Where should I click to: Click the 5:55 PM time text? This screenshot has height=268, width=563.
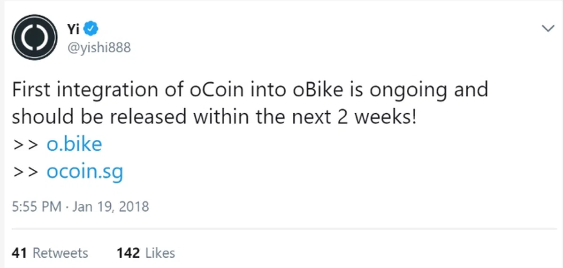tap(37, 206)
